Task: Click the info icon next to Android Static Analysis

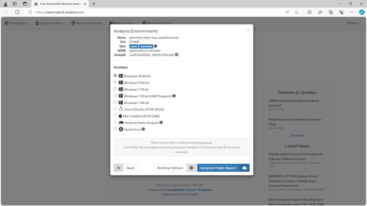Action: pyautogui.click(x=161, y=123)
